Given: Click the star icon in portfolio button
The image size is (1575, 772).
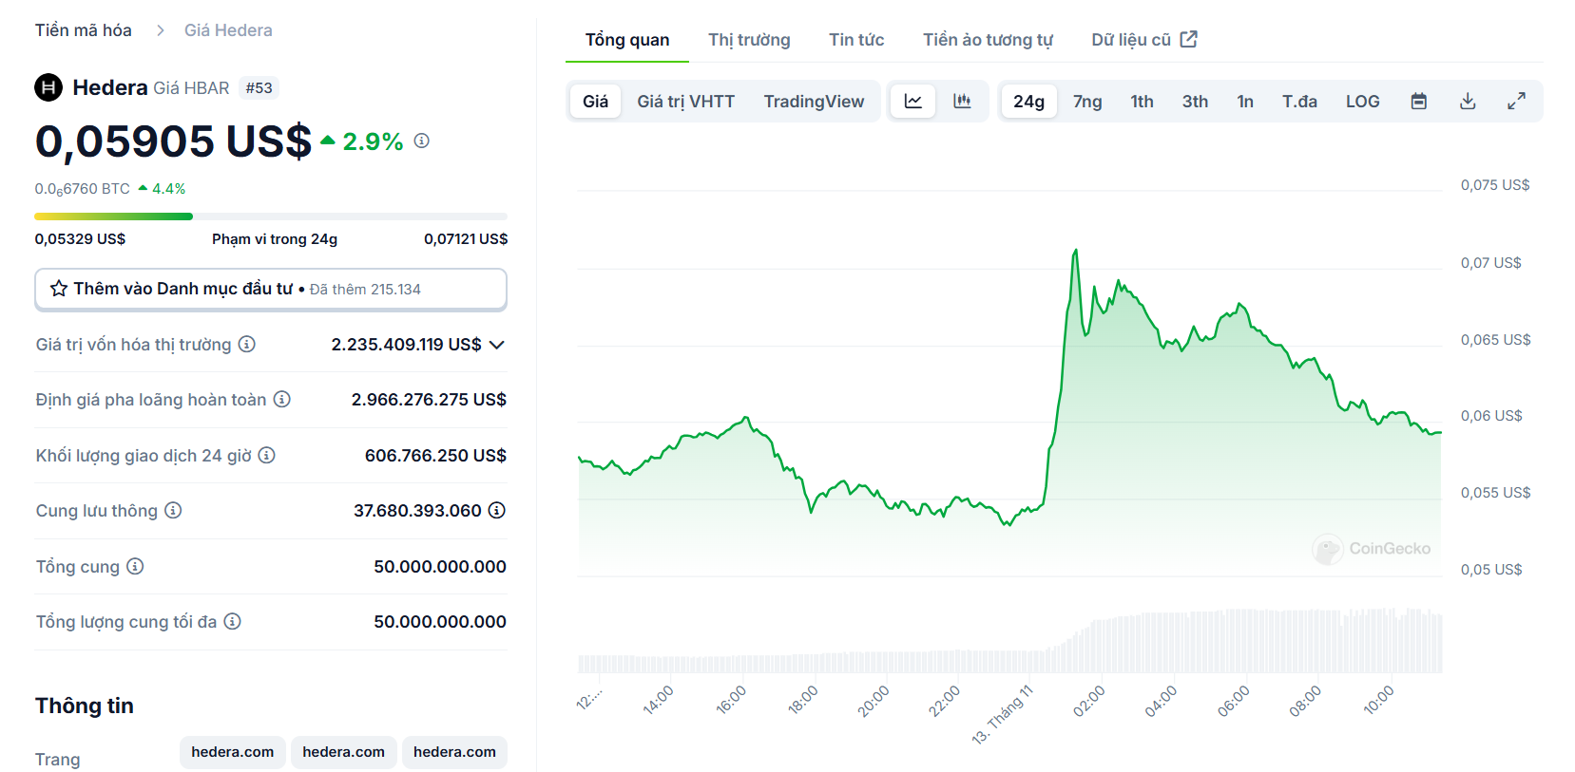Looking at the screenshot, I should (59, 289).
